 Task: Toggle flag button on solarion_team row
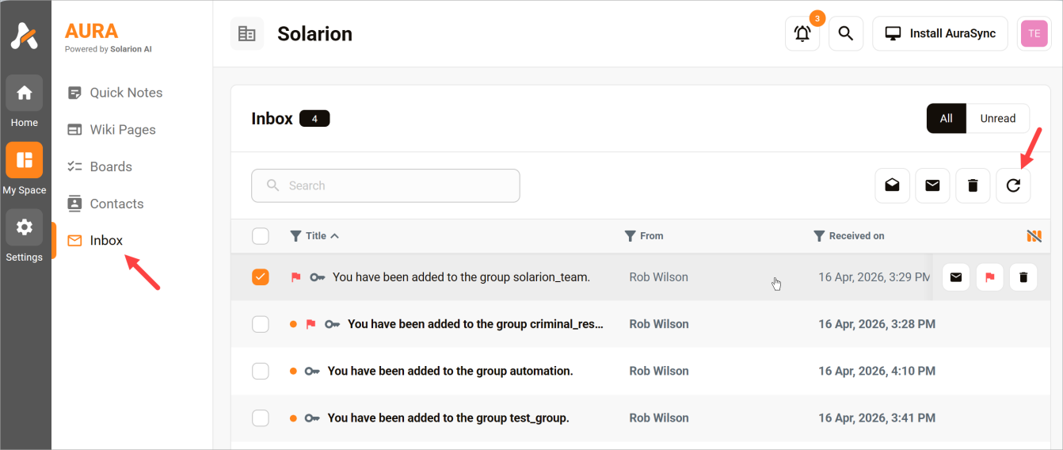[989, 277]
